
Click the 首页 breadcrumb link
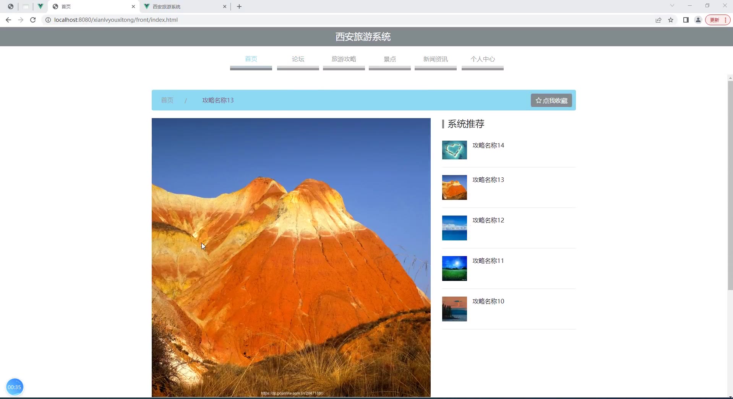167,100
